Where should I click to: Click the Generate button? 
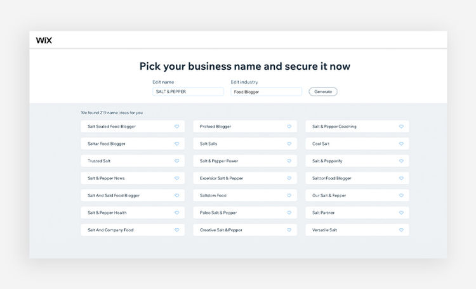click(323, 92)
